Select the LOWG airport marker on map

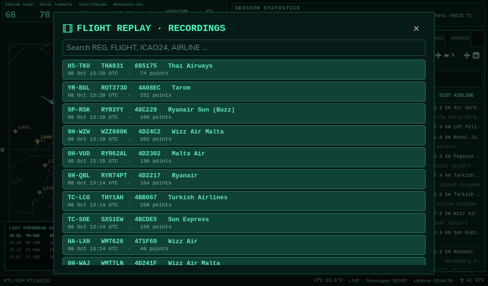coord(37,141)
